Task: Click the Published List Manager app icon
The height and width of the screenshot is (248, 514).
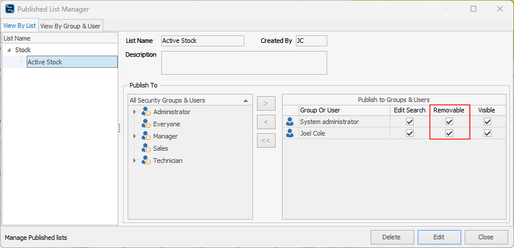Action: pos(9,9)
